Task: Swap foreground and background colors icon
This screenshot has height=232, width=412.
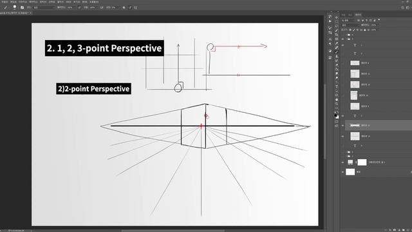Action: tap(338, 111)
